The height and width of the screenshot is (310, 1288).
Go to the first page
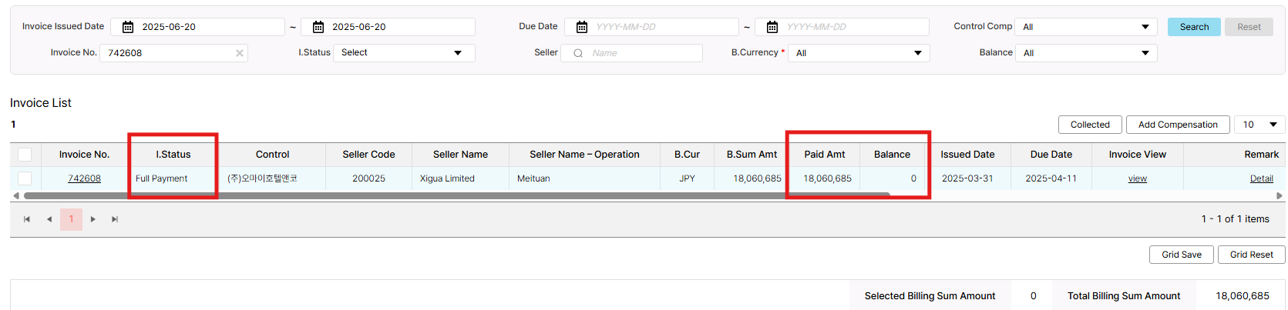[x=27, y=219]
